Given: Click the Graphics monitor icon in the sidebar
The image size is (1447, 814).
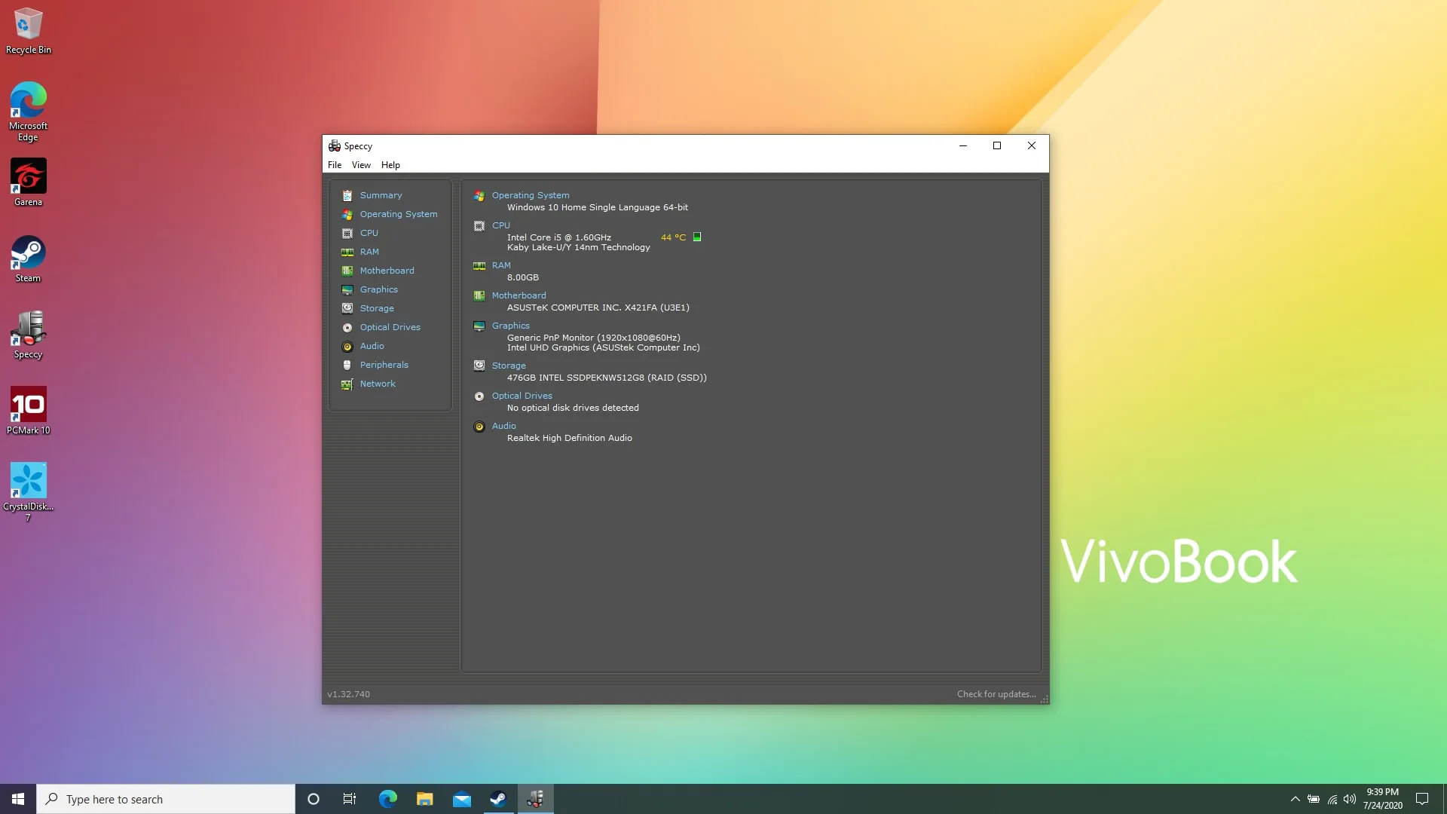Looking at the screenshot, I should click(x=347, y=289).
